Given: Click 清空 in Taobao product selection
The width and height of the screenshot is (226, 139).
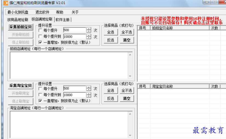Looking at the screenshot, I should tap(127, 98).
